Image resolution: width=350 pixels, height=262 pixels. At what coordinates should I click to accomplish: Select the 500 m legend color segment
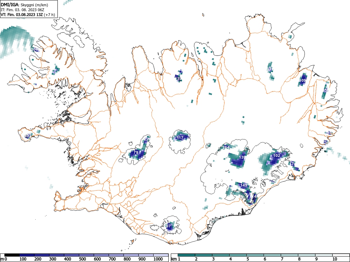[x=86, y=255]
